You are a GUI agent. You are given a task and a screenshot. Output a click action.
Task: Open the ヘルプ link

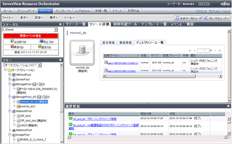coord(226,11)
